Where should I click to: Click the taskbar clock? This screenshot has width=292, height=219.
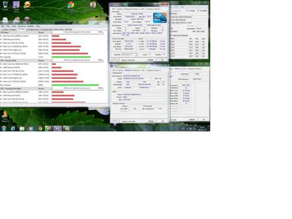[x=203, y=128]
